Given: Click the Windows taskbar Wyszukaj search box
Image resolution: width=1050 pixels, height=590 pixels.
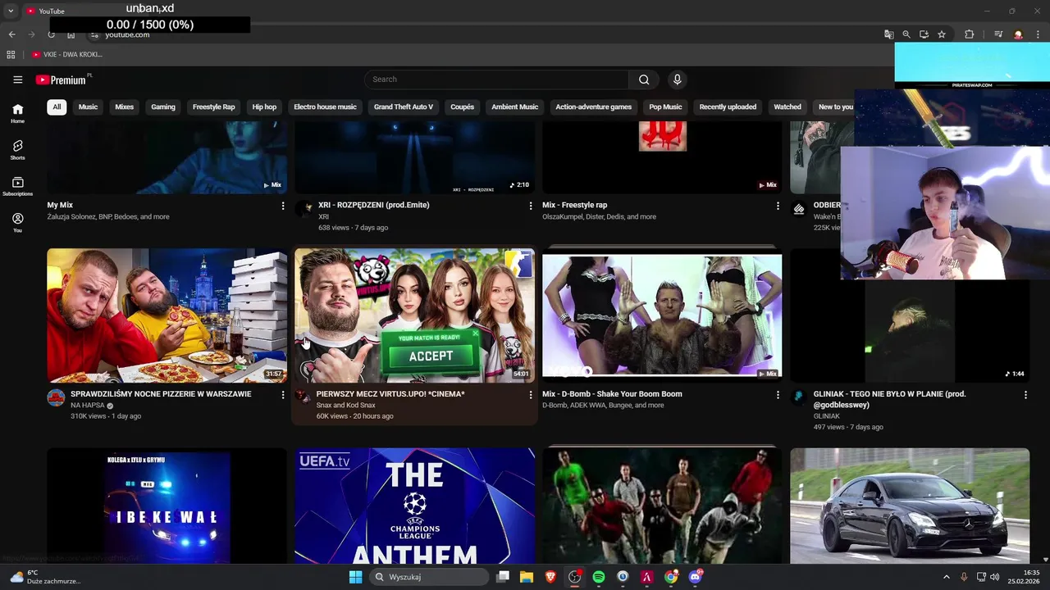Looking at the screenshot, I should (429, 577).
